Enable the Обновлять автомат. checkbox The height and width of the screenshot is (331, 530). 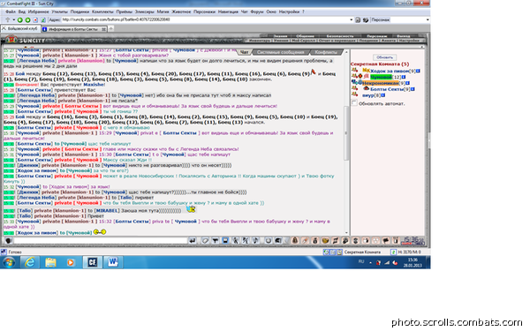point(354,103)
